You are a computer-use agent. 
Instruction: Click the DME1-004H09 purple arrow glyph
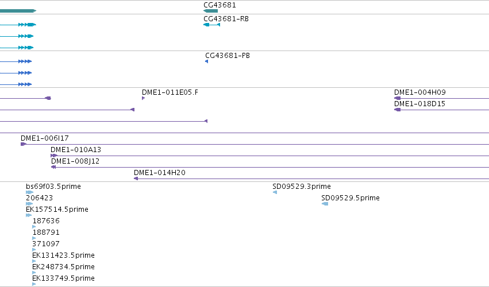point(397,98)
